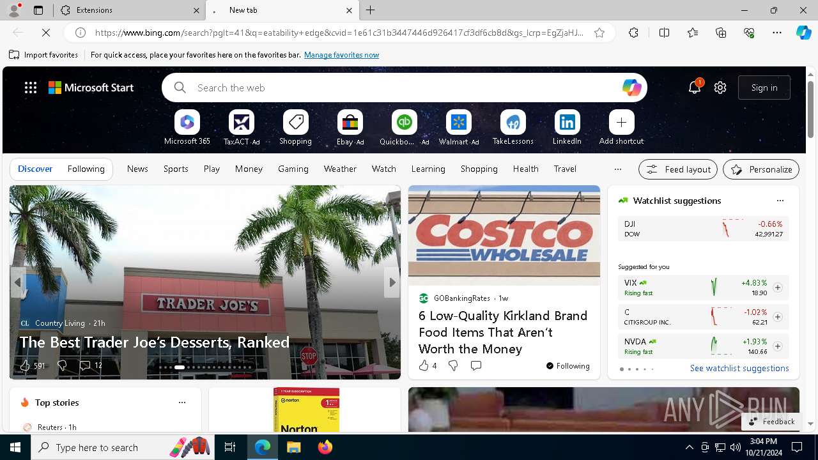818x460 pixels.
Task: Add NVDA to watchlist
Action: (777, 346)
